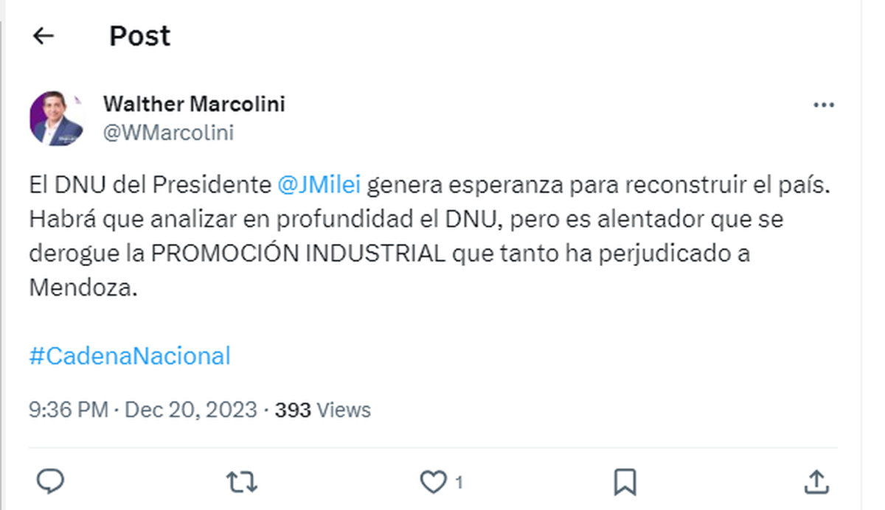Image resolution: width=885 pixels, height=510 pixels.
Task: Like the post with the heart icon
Action: (x=432, y=482)
